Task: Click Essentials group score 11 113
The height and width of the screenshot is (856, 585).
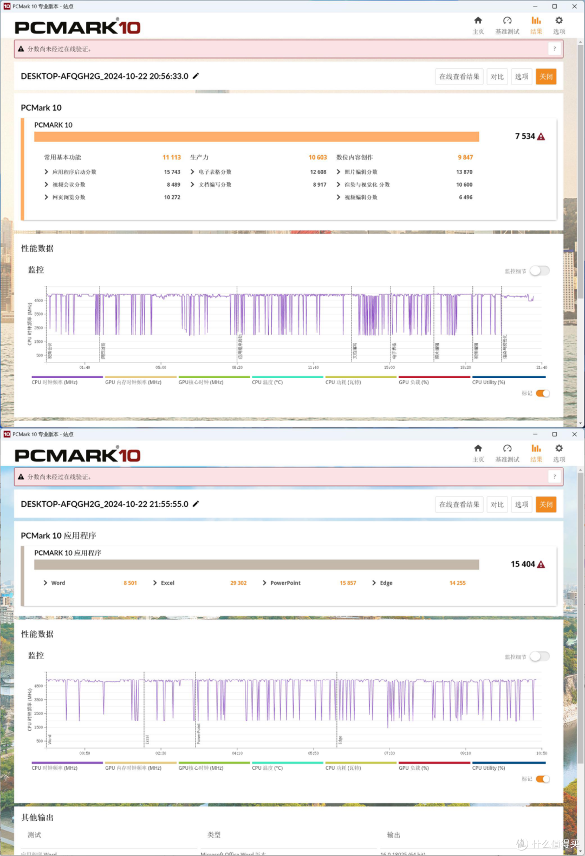Action: [172, 157]
